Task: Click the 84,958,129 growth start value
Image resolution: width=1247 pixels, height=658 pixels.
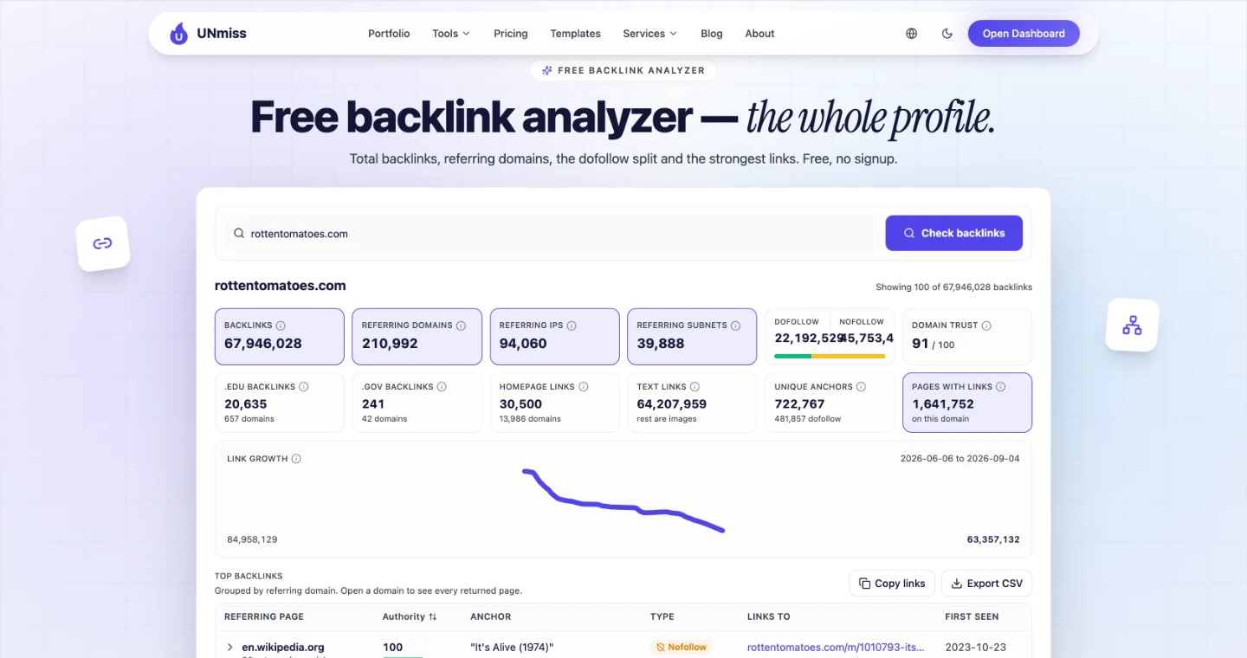Action: point(252,539)
